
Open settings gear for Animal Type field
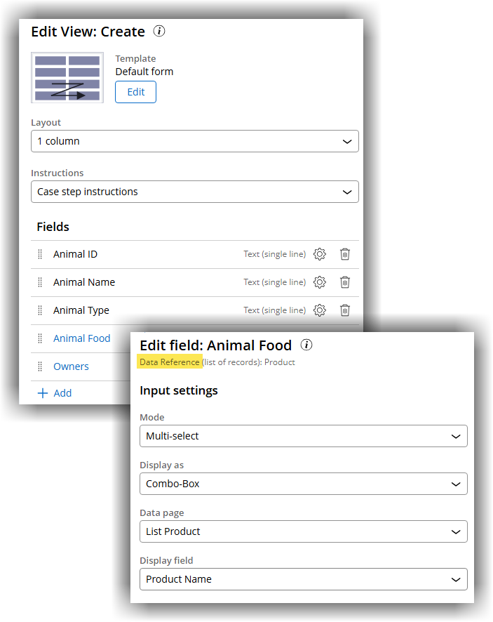[320, 310]
